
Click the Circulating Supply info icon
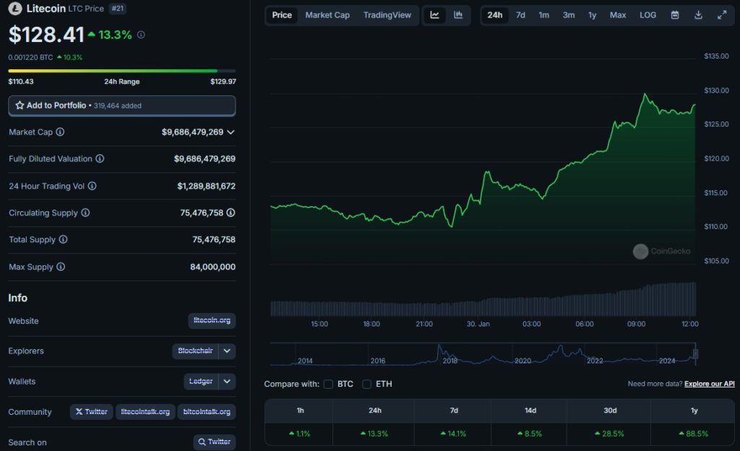tap(87, 212)
